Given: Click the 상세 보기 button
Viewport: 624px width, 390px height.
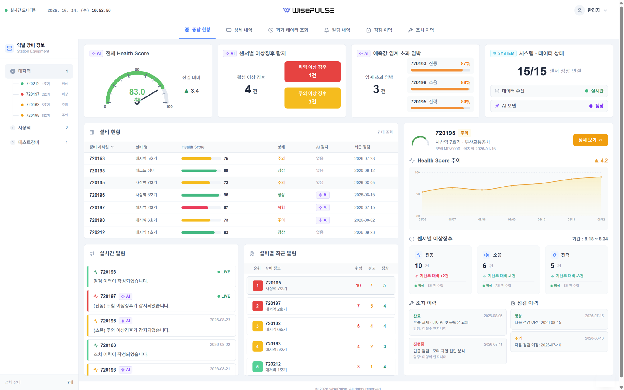Looking at the screenshot, I should point(590,140).
